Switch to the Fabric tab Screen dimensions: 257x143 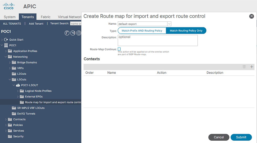[46, 17]
